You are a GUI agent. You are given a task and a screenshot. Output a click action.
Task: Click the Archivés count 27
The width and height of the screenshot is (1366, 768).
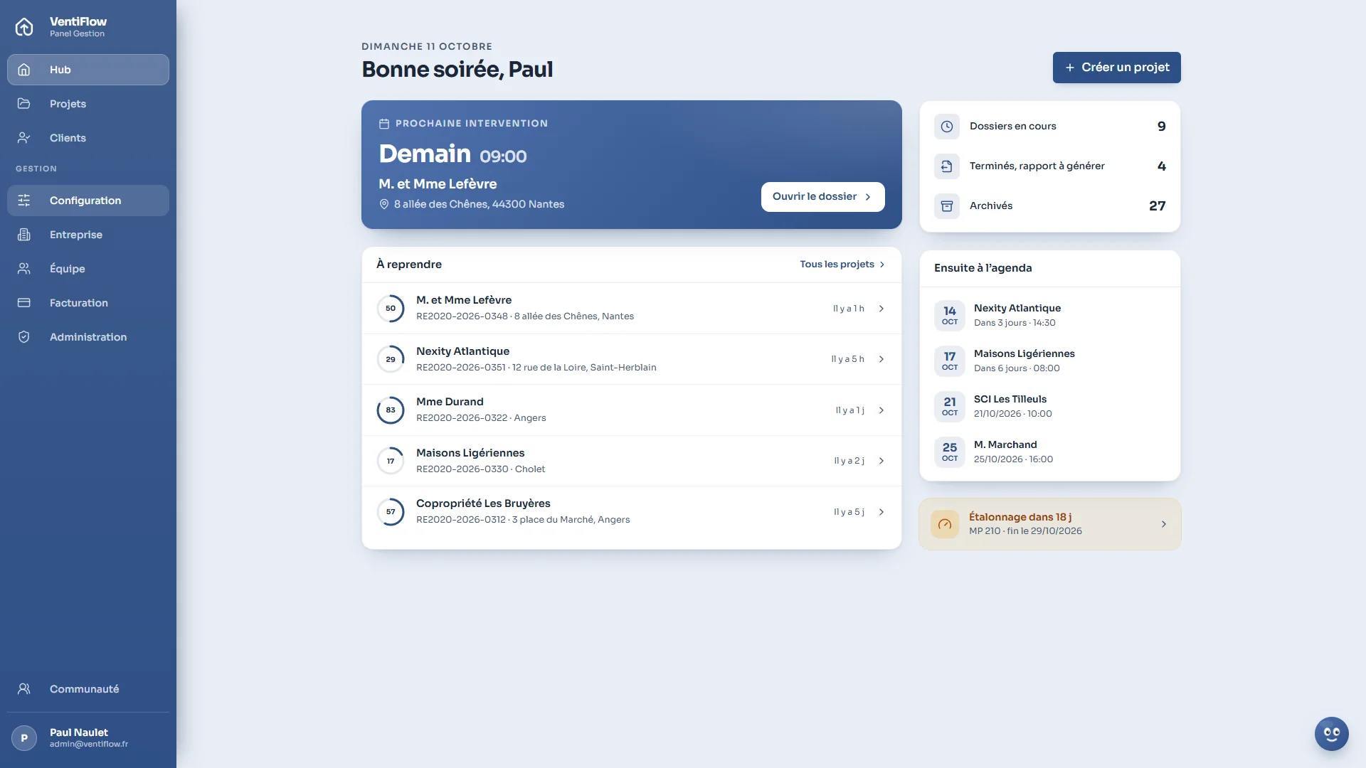pos(1158,206)
